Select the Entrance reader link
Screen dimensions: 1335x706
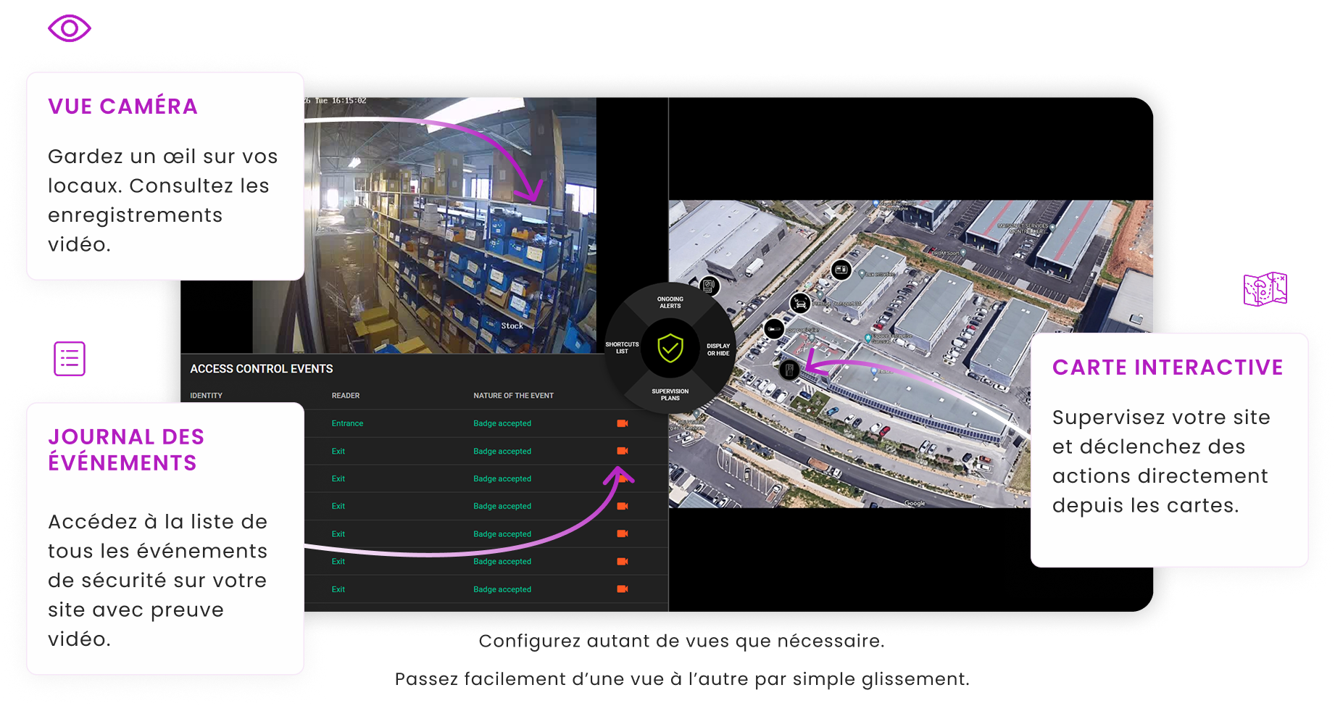pos(347,423)
